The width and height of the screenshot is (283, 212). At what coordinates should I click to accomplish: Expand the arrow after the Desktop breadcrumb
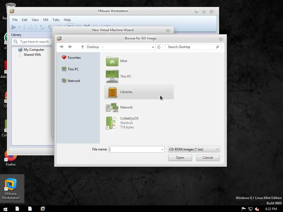pyautogui.click(x=103, y=47)
